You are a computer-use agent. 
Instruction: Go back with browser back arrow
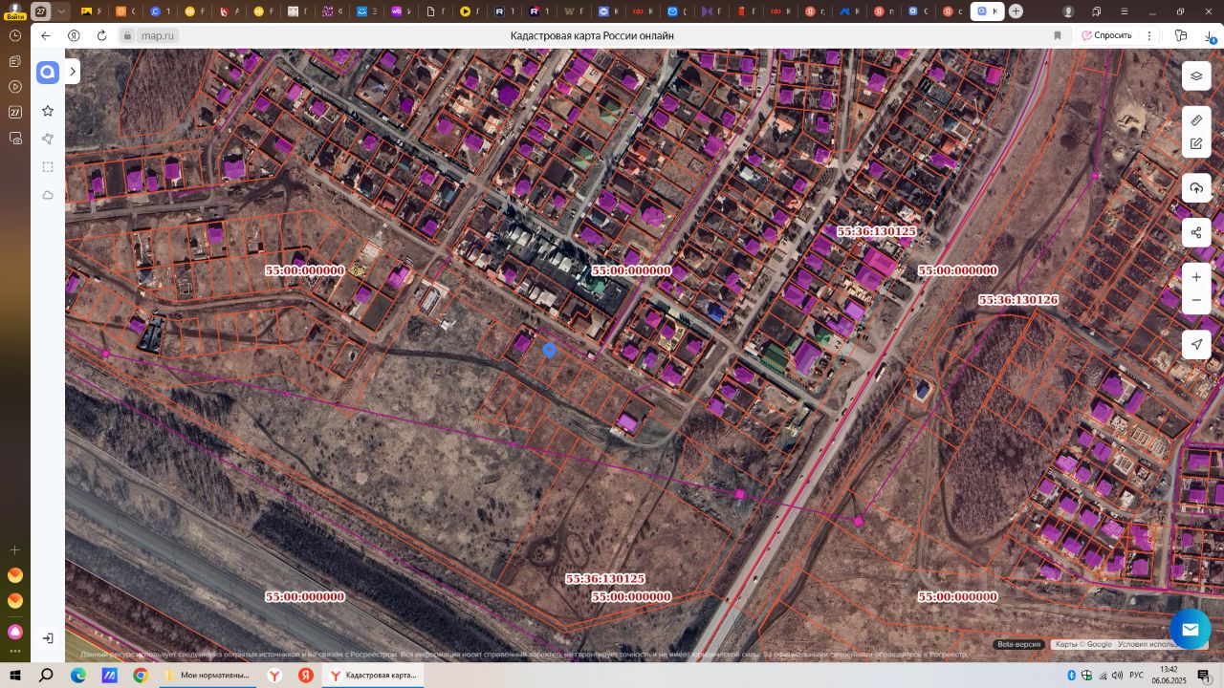46,35
